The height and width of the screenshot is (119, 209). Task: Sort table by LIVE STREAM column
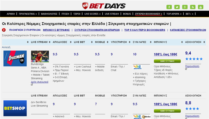41,42
